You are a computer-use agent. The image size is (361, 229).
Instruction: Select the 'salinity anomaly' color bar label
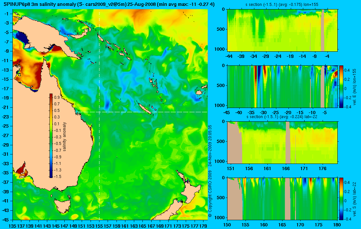click(64, 136)
